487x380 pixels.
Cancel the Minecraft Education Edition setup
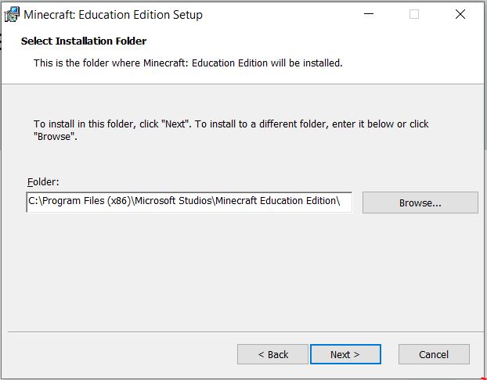[434, 354]
